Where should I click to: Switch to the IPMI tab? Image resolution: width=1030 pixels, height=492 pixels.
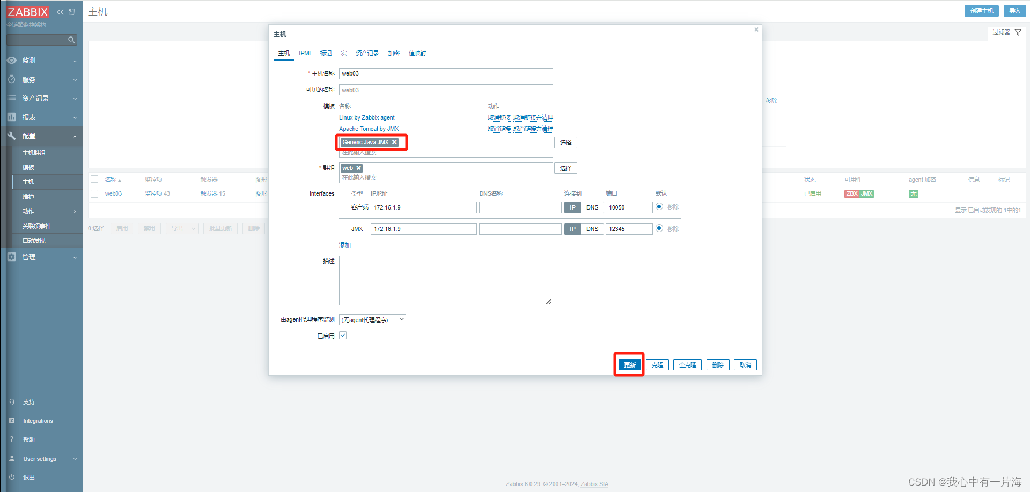305,53
